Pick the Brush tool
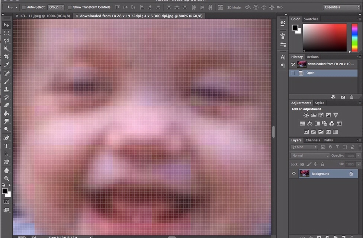 click(x=6, y=81)
